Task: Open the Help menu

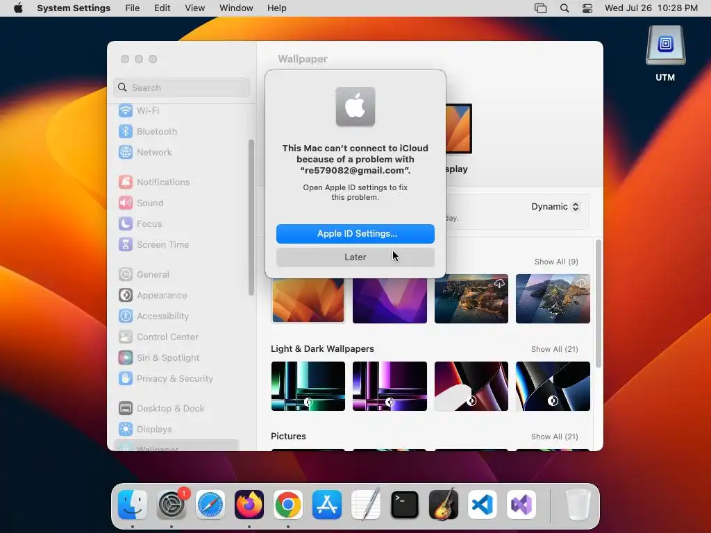Action: click(276, 8)
